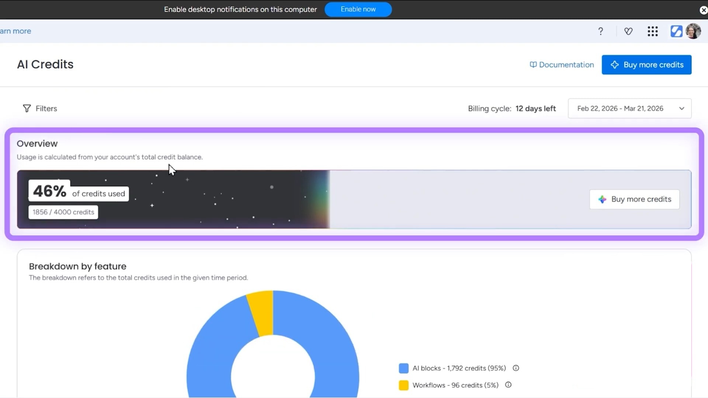Click the Overview section title

point(37,143)
